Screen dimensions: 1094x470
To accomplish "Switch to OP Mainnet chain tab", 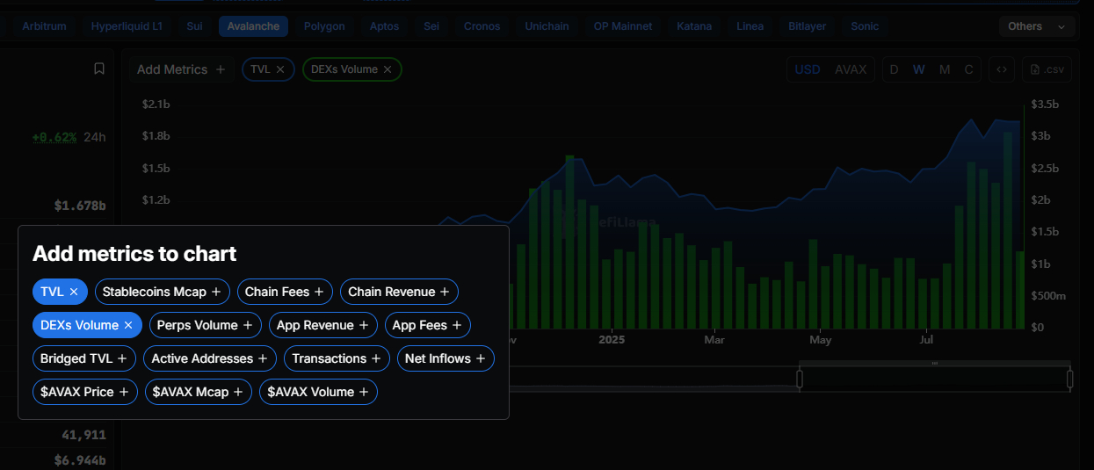I will tap(623, 26).
